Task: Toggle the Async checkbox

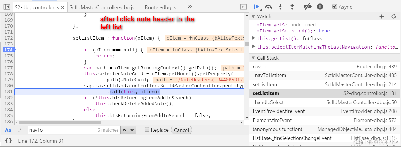Action: tap(335, 7)
